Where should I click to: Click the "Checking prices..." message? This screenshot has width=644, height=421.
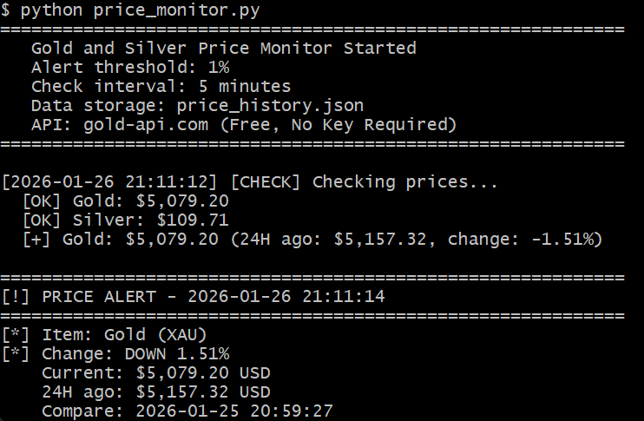(405, 182)
